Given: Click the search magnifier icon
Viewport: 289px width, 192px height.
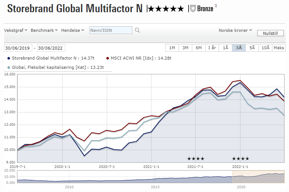Looking at the screenshot, I should (x=137, y=30).
